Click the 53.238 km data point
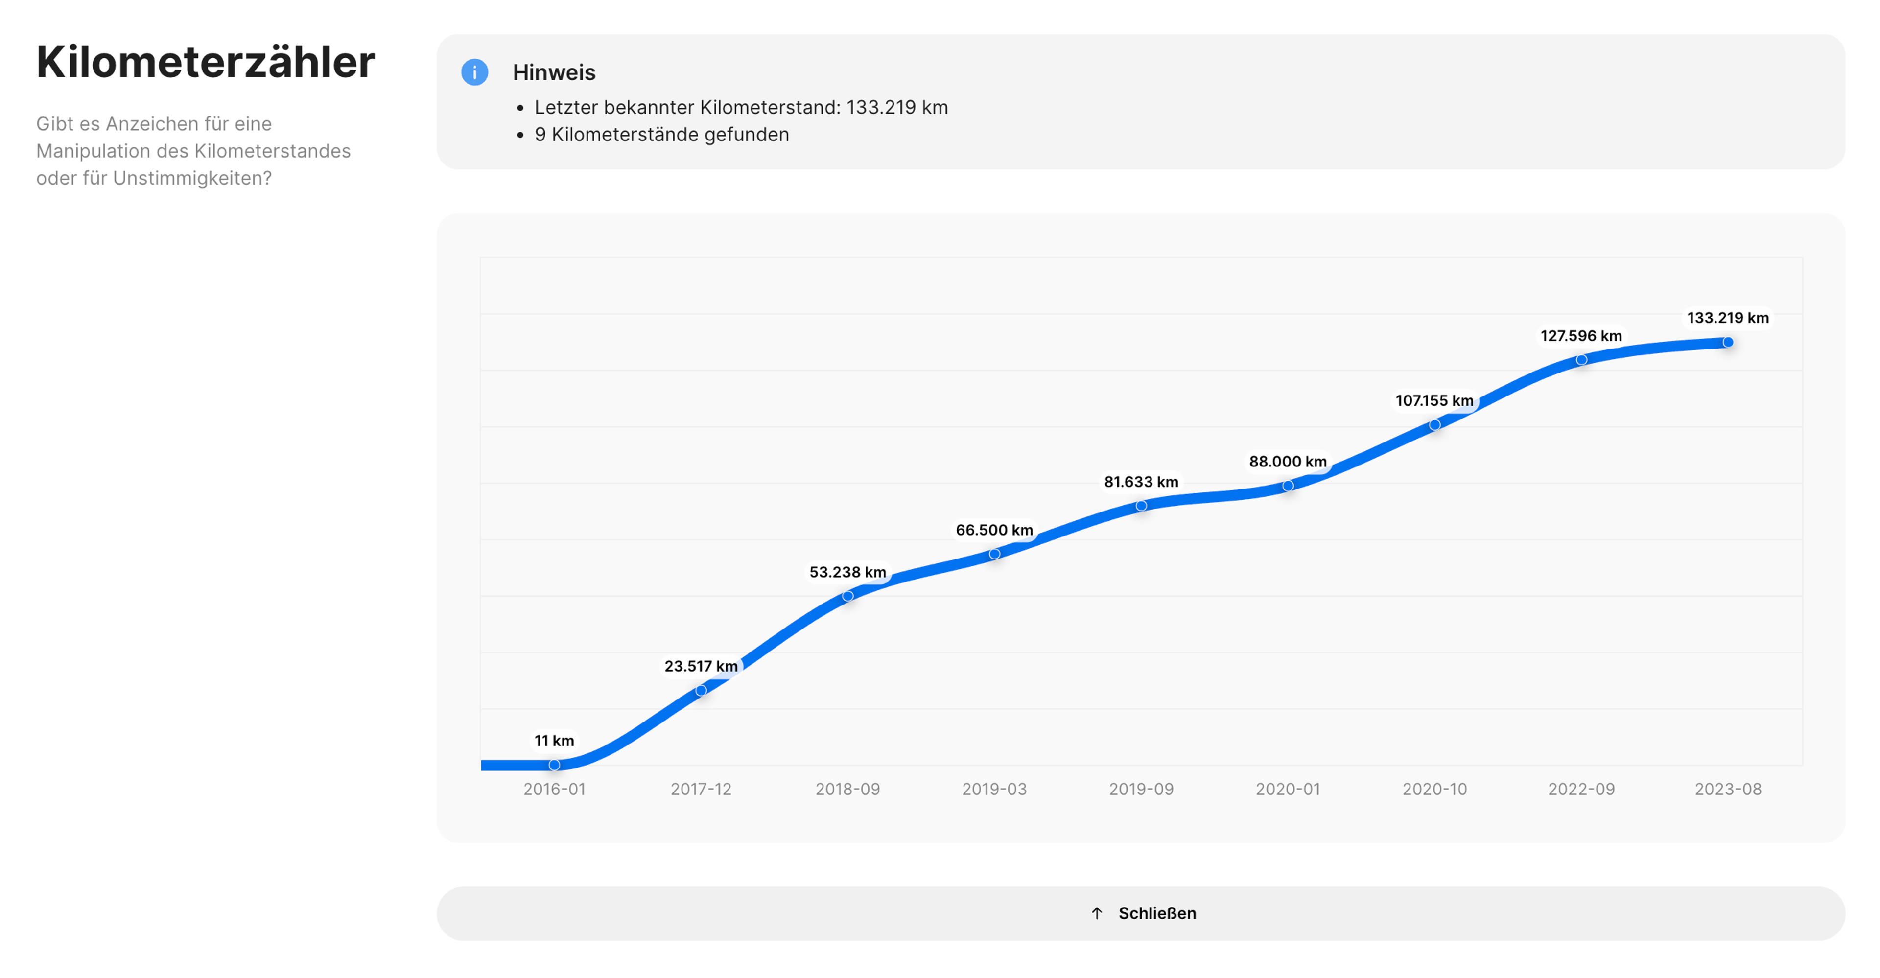Viewport: 1880px width, 978px height. [x=848, y=596]
